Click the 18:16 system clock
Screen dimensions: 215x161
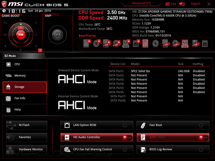17,11
